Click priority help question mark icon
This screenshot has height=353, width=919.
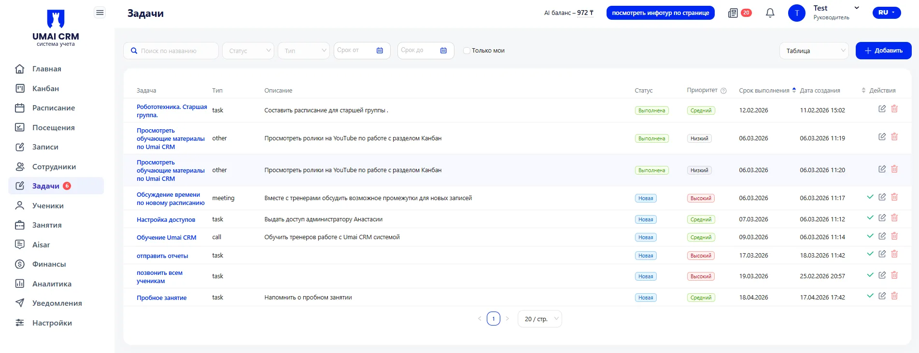pyautogui.click(x=723, y=91)
